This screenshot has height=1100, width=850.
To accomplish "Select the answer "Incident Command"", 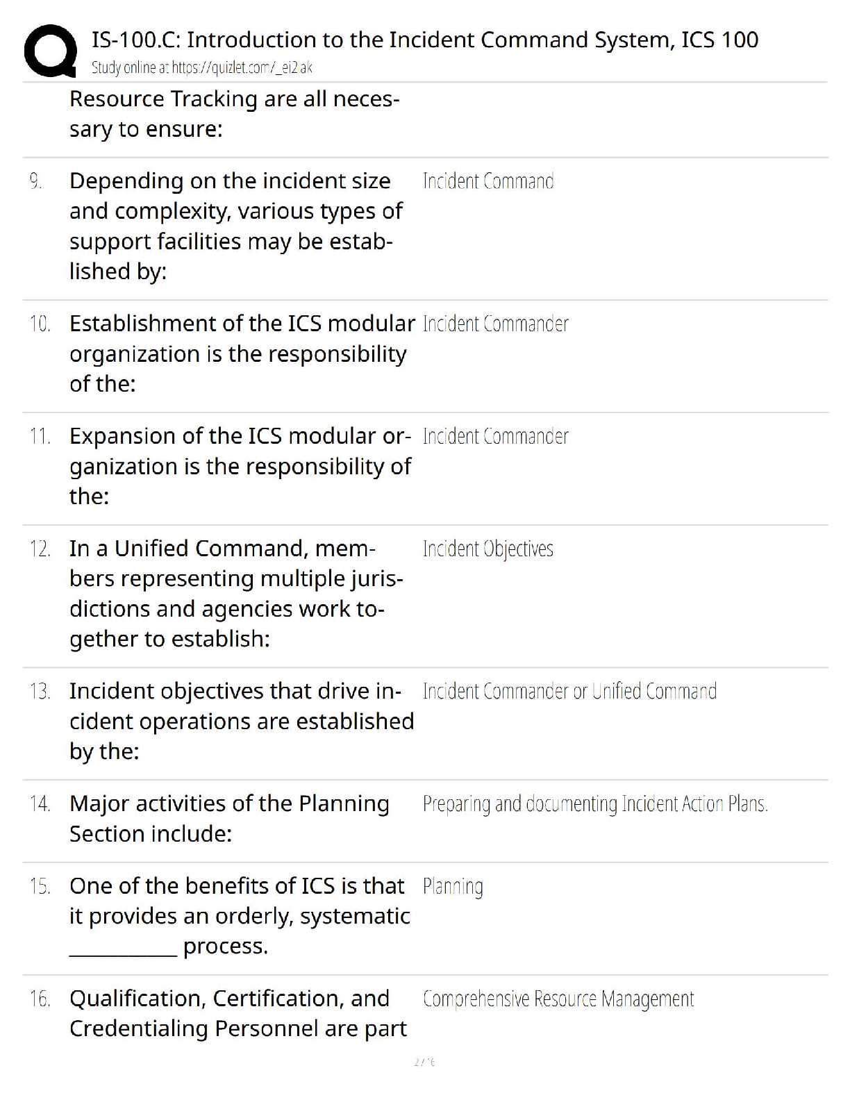I will [488, 182].
